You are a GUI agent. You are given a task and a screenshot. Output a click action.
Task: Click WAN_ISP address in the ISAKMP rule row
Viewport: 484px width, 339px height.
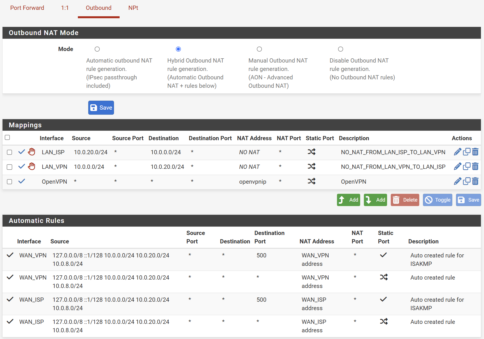(314, 304)
